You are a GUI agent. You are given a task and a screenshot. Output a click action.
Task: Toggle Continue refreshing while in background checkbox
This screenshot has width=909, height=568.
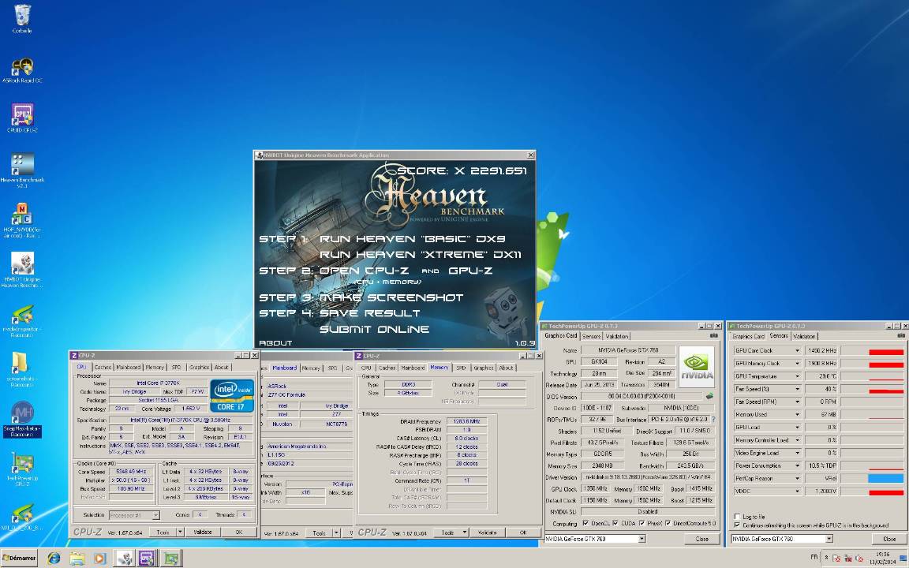pyautogui.click(x=738, y=525)
